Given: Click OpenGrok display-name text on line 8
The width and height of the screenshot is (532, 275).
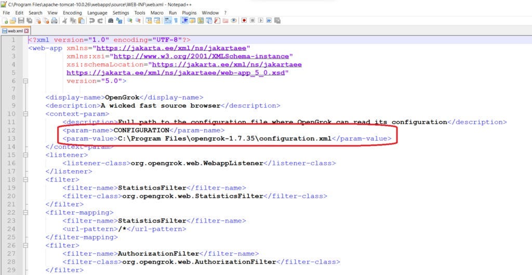Looking at the screenshot, I should (122, 98).
